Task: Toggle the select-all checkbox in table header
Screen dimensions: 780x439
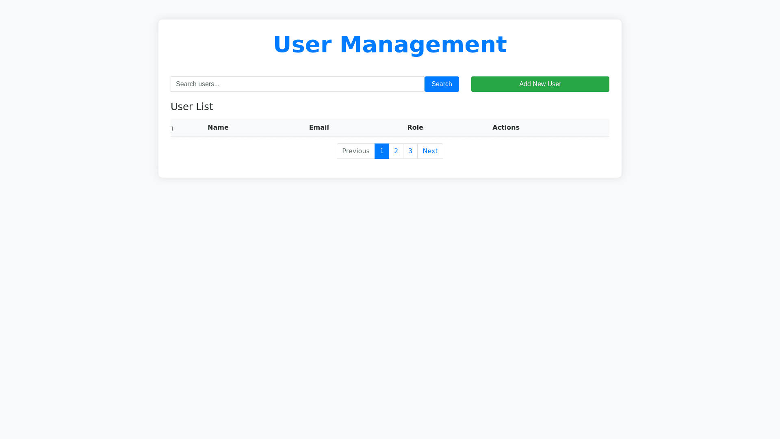Action: (171, 128)
